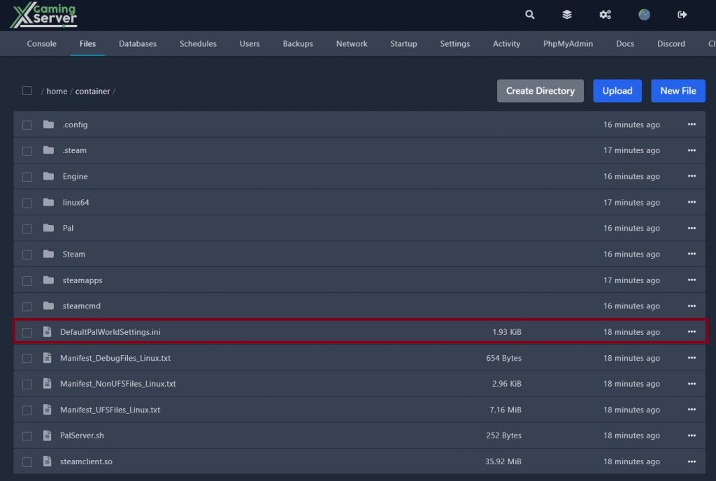The width and height of the screenshot is (716, 481).
Task: Click the DefaultPalWorldSettings.ini file icon
Action: [x=47, y=331]
